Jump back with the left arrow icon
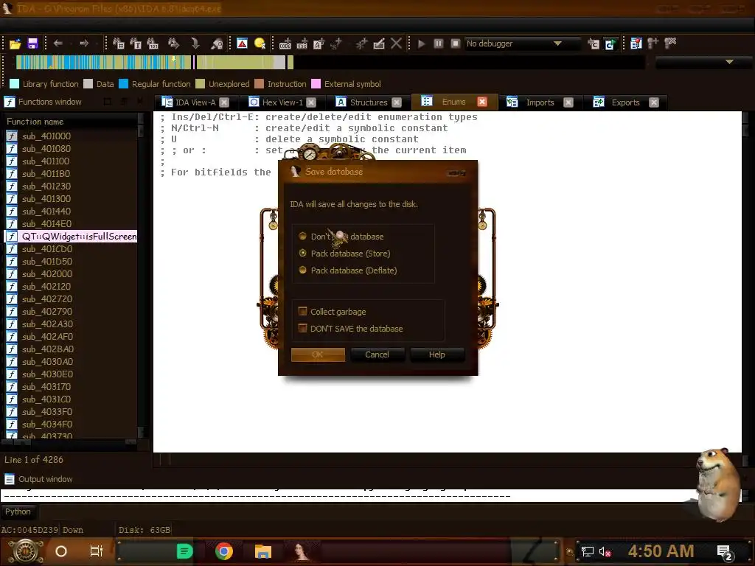Screen dimensions: 755x566 click(58, 43)
